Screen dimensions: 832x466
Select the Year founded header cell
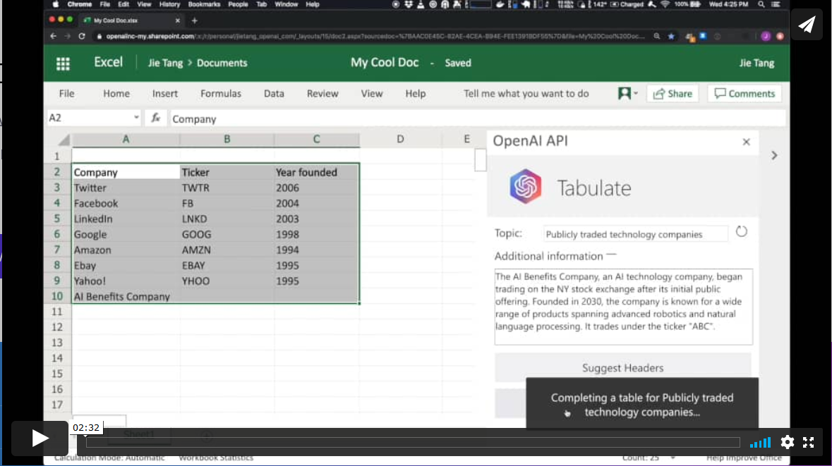coord(317,172)
